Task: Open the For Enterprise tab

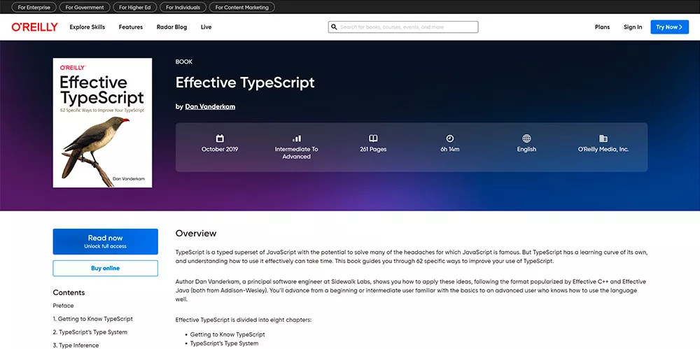Action: tap(34, 7)
